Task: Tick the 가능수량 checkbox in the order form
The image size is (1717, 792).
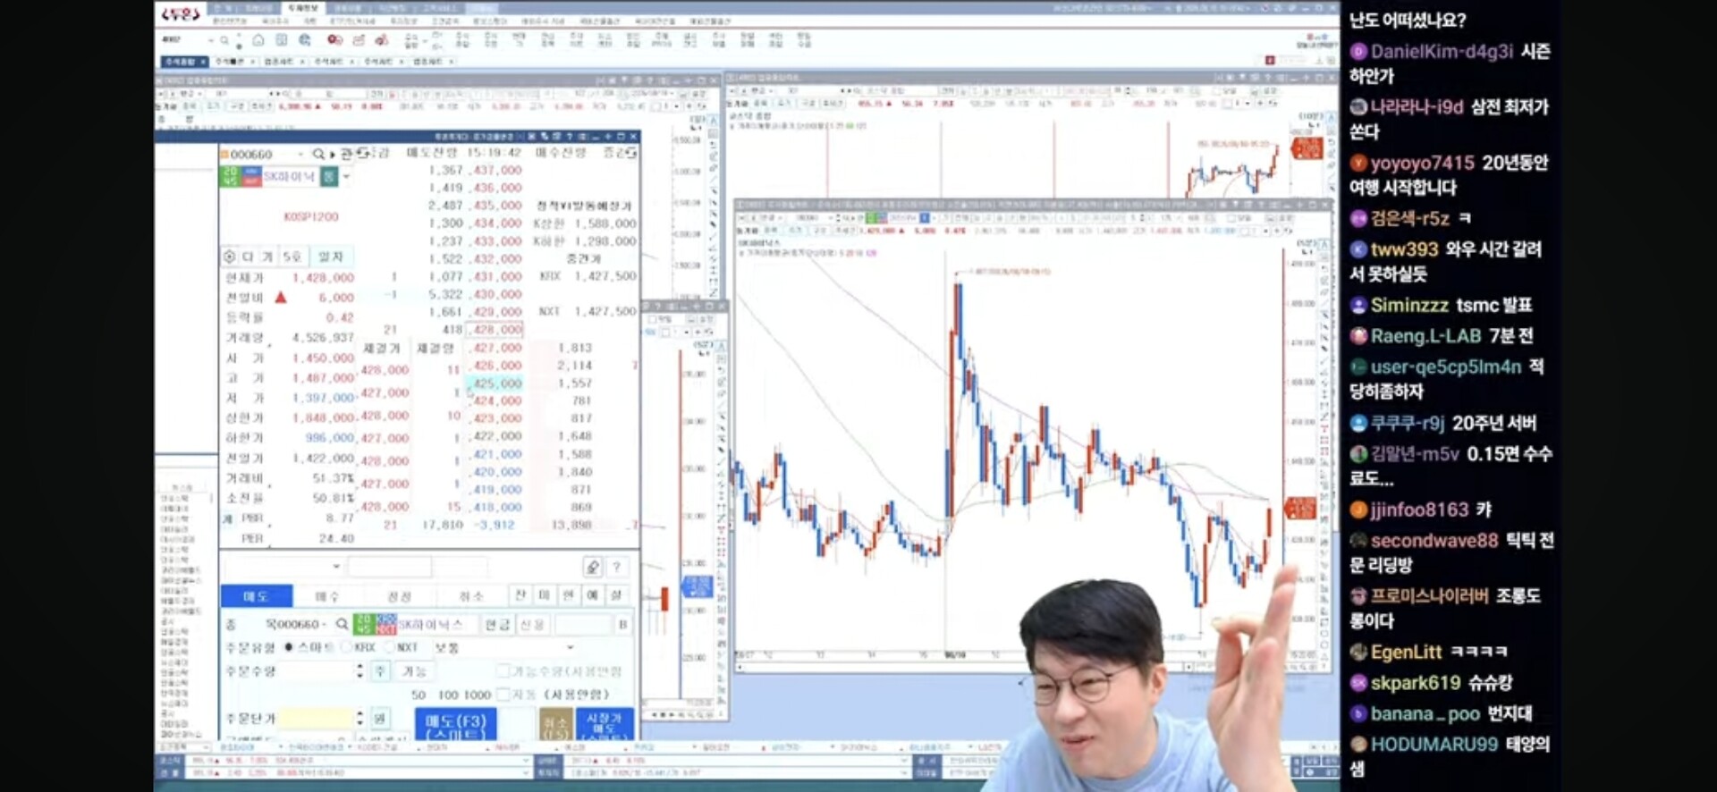Action: (x=503, y=670)
